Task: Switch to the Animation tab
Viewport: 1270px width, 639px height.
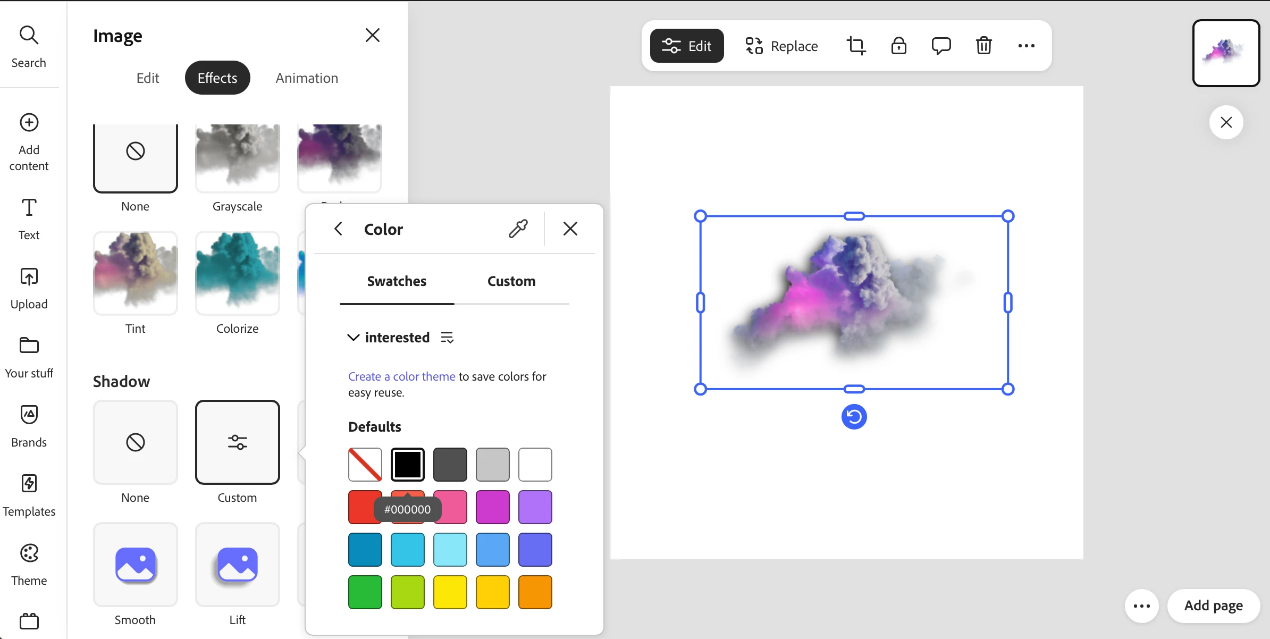Action: [x=307, y=78]
